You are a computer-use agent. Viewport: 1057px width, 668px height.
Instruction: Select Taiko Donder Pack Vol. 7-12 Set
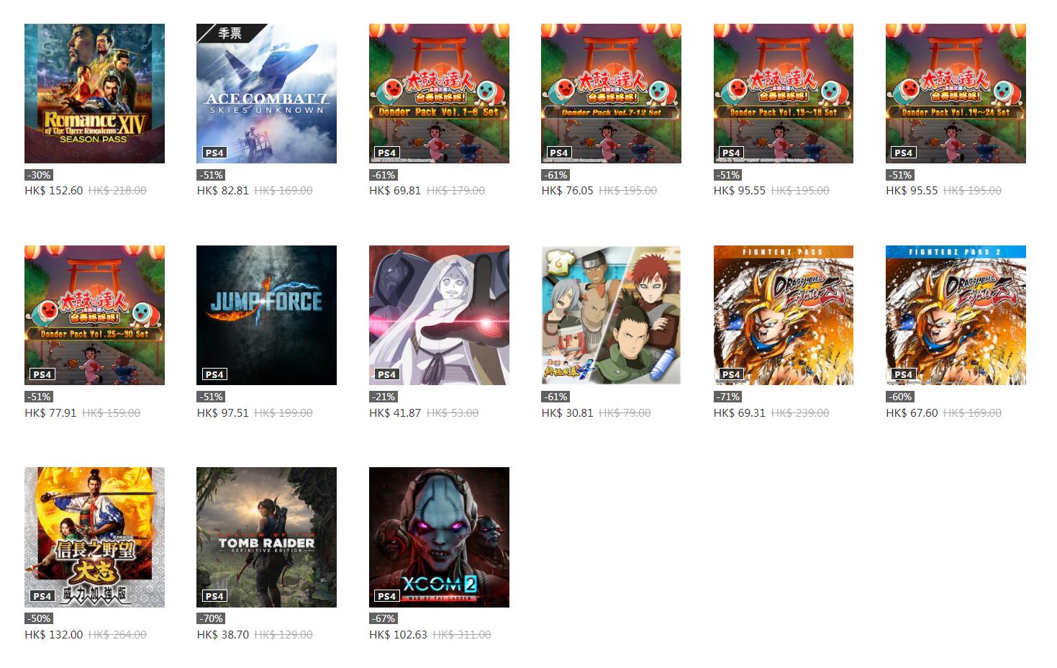pyautogui.click(x=611, y=94)
